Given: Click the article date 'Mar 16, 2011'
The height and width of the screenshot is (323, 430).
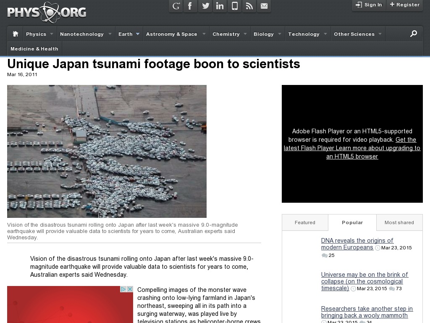Looking at the screenshot, I should click(x=22, y=74).
